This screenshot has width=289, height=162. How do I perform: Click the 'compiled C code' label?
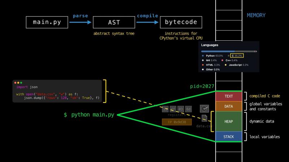click(265, 96)
